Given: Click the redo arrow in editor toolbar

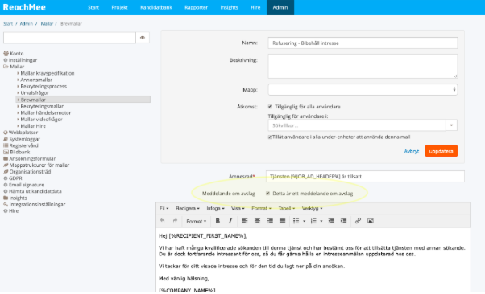Looking at the screenshot, I should (x=175, y=221).
